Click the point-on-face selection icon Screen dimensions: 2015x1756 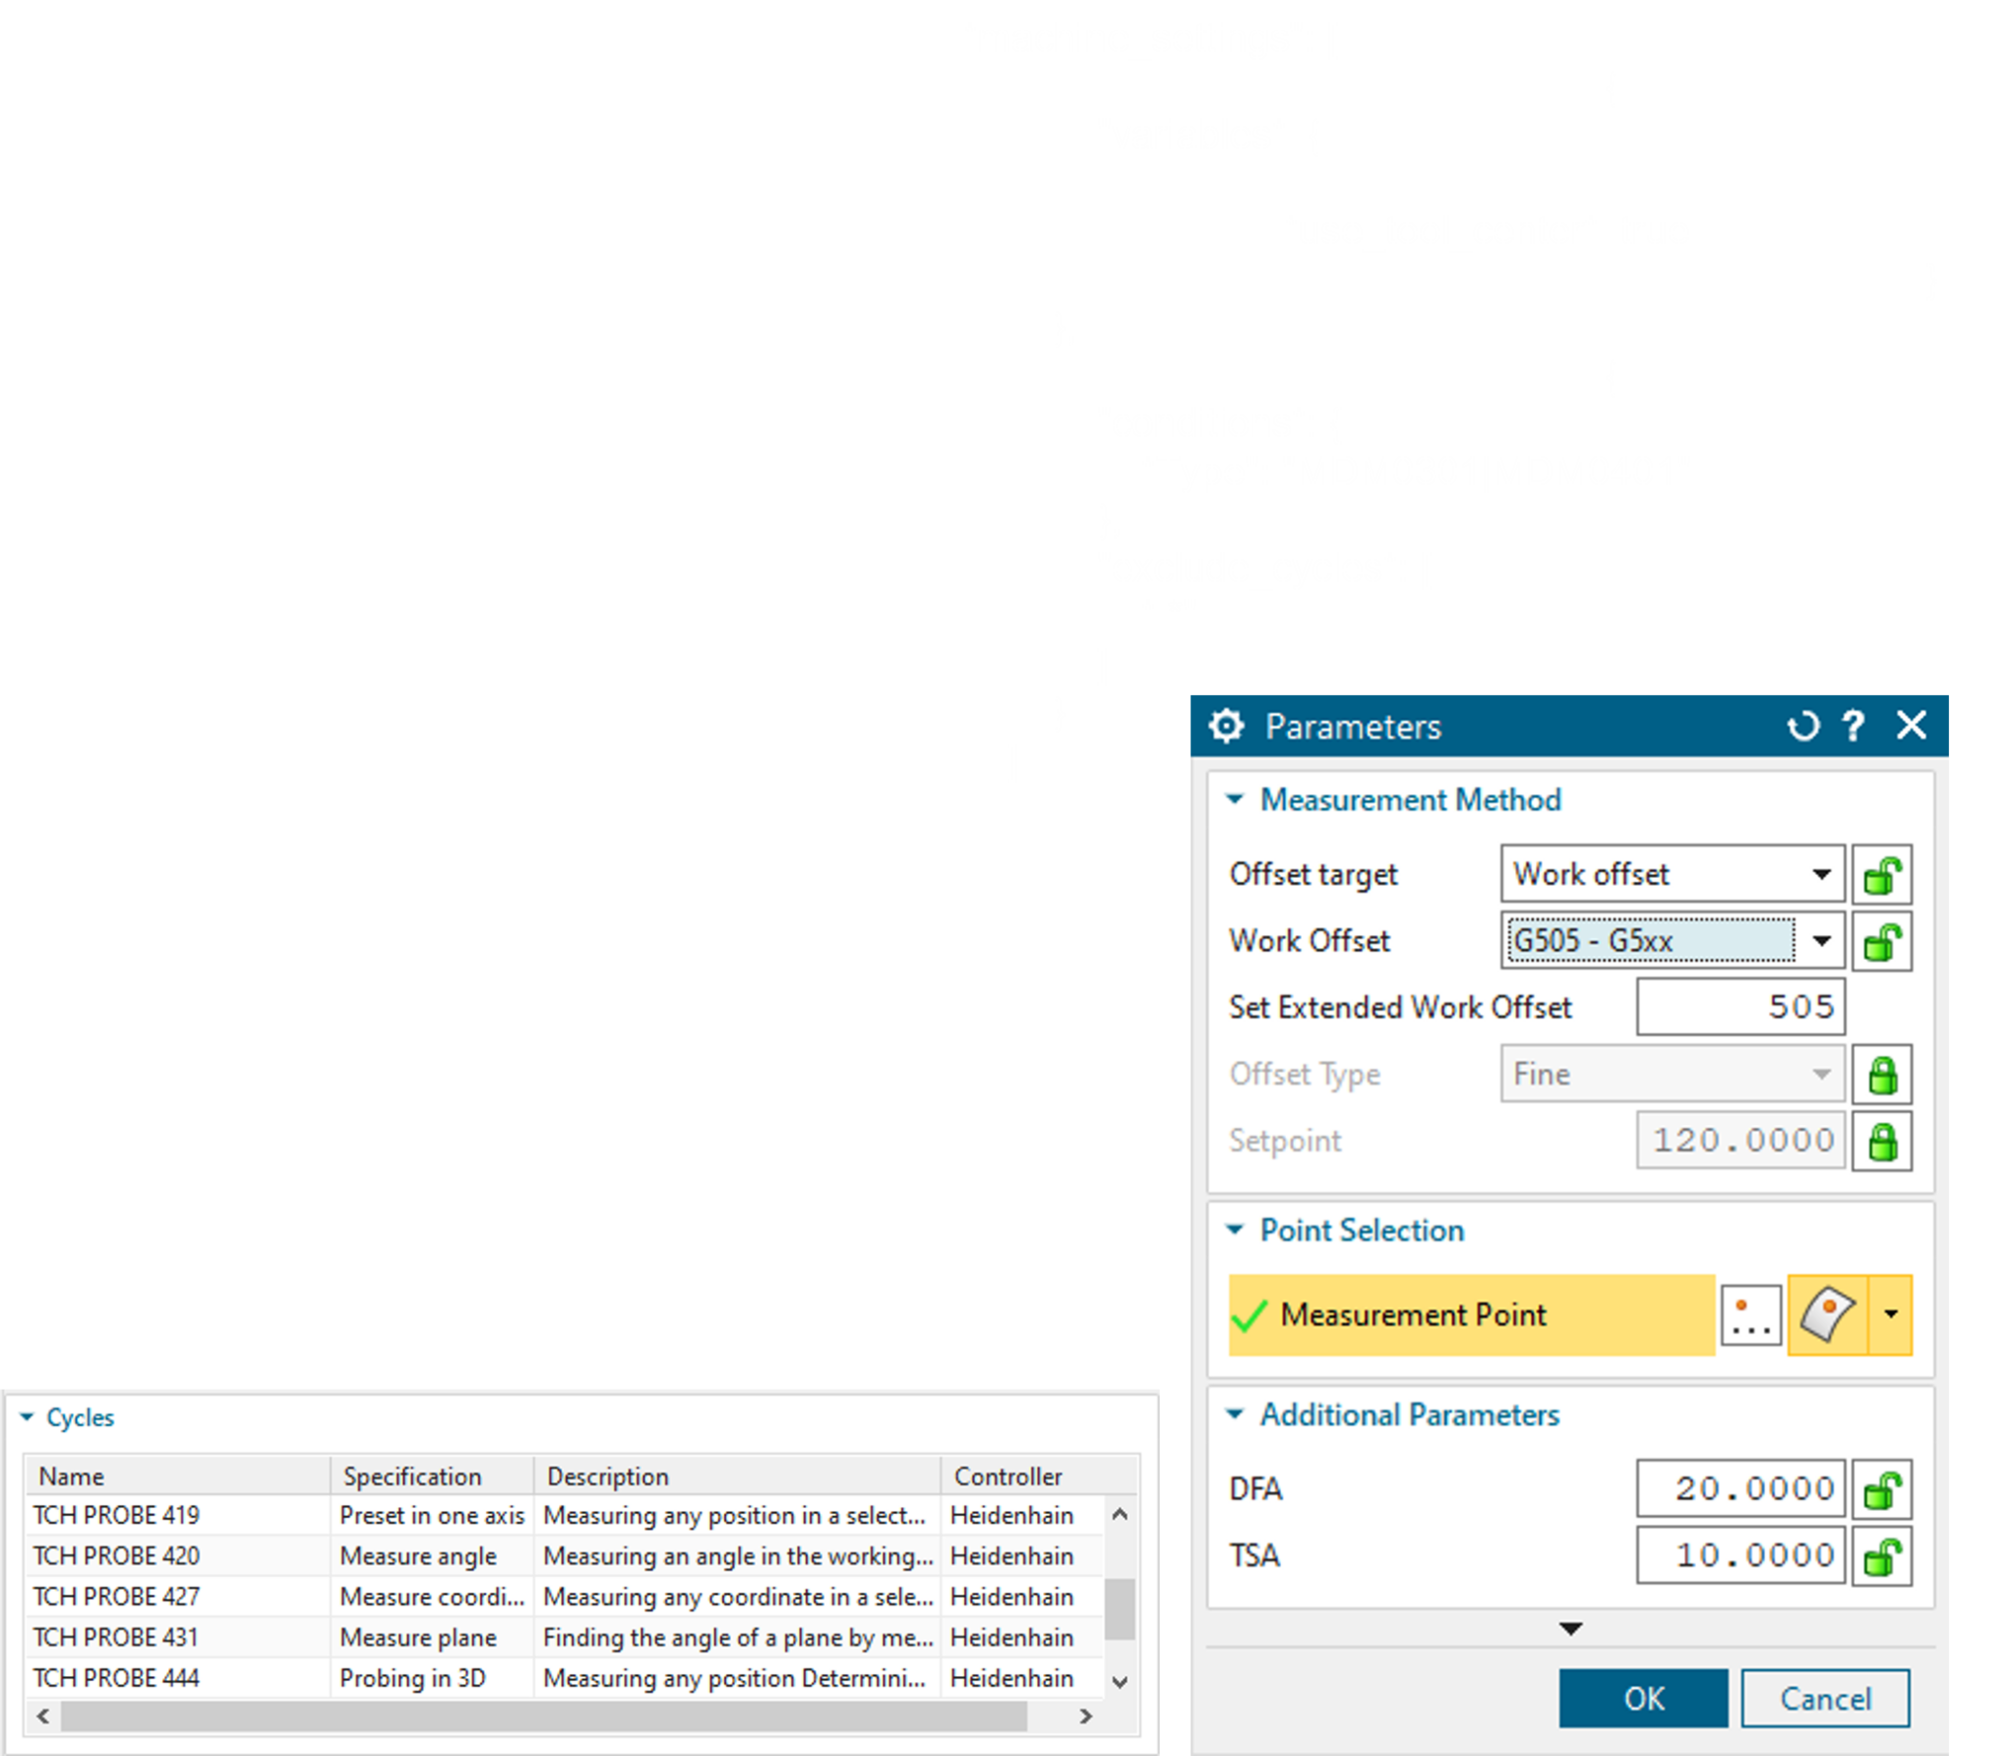pyautogui.click(x=1827, y=1315)
